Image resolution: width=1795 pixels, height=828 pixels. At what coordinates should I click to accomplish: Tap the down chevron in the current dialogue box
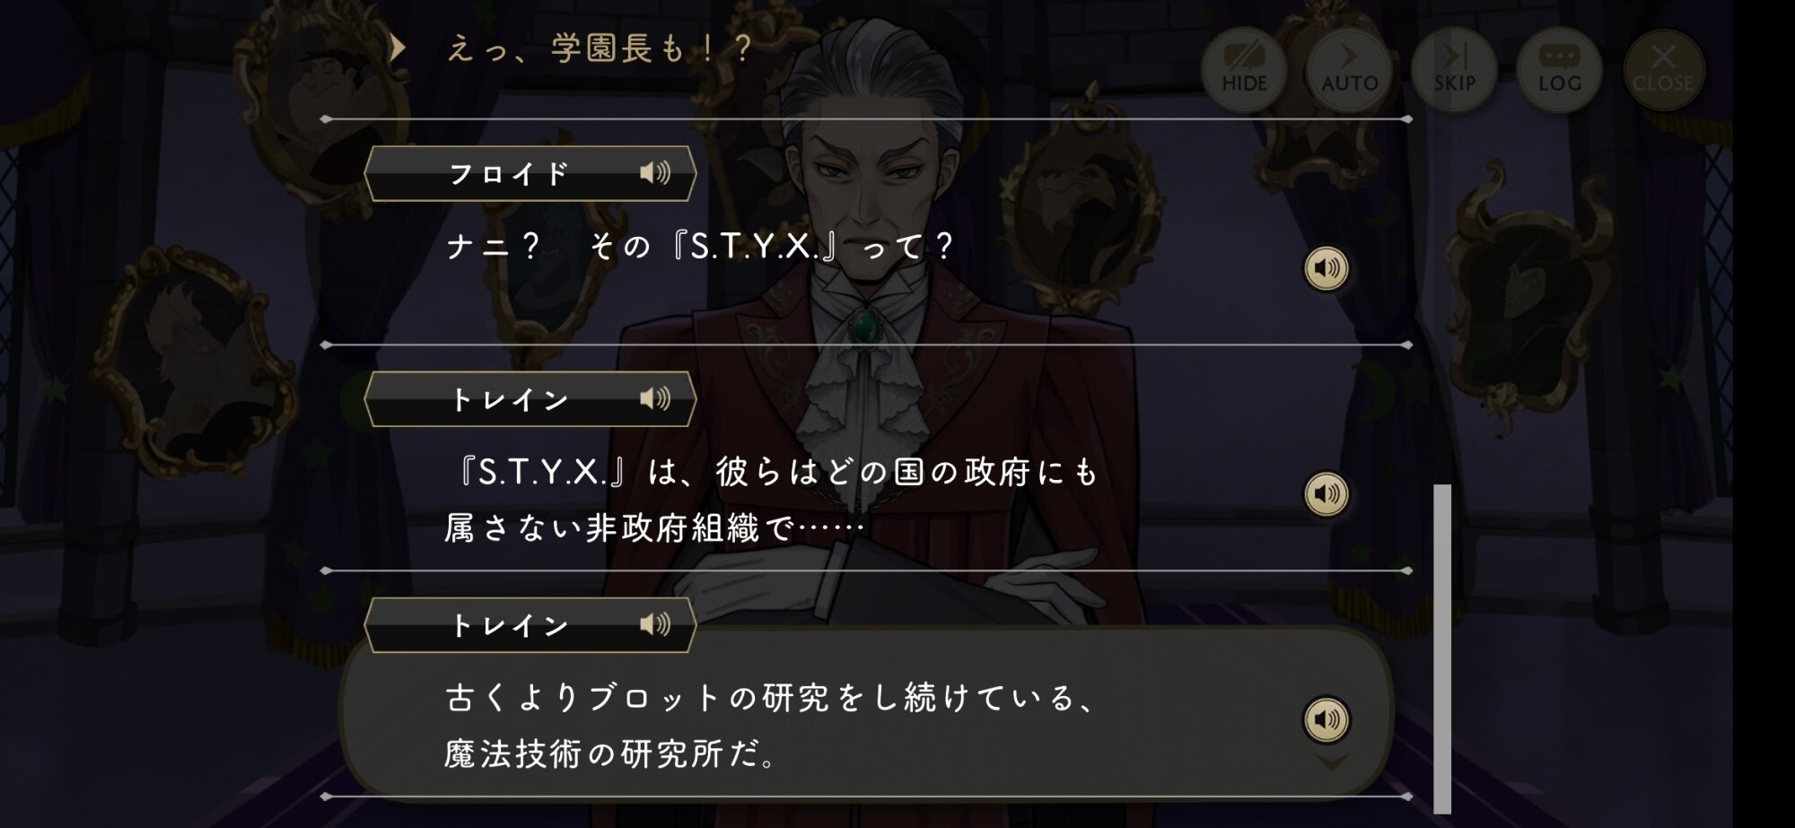pyautogui.click(x=1331, y=763)
